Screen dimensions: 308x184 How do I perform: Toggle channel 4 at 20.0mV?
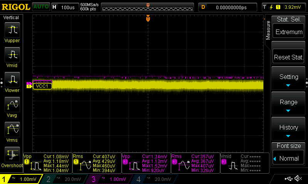[154, 179]
